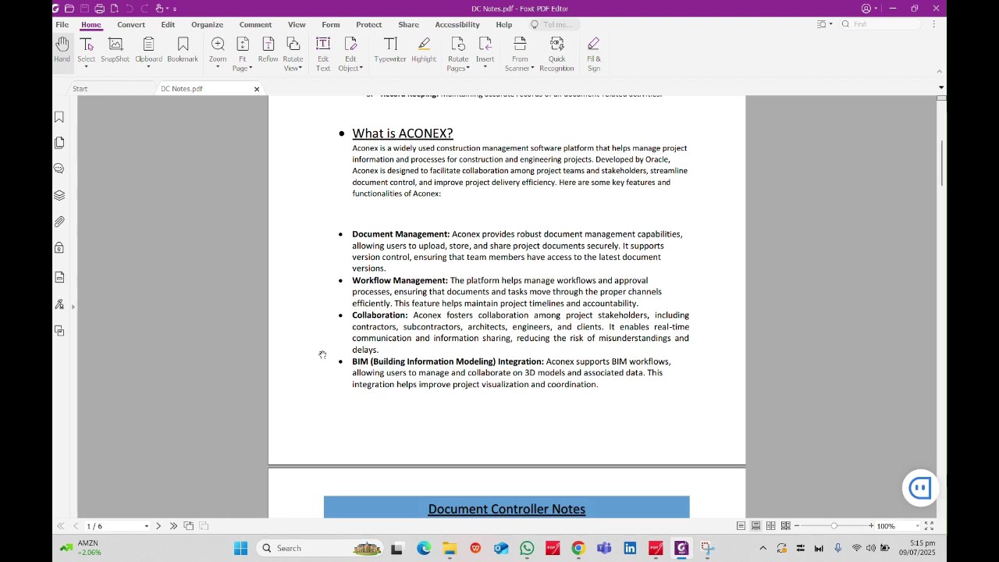Click the Save icon in quick access bar
The image size is (999, 562).
[x=84, y=9]
